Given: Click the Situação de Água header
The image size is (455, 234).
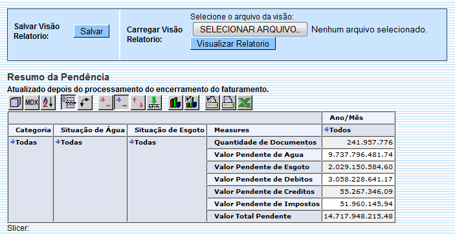Looking at the screenshot, I should pos(90,130).
